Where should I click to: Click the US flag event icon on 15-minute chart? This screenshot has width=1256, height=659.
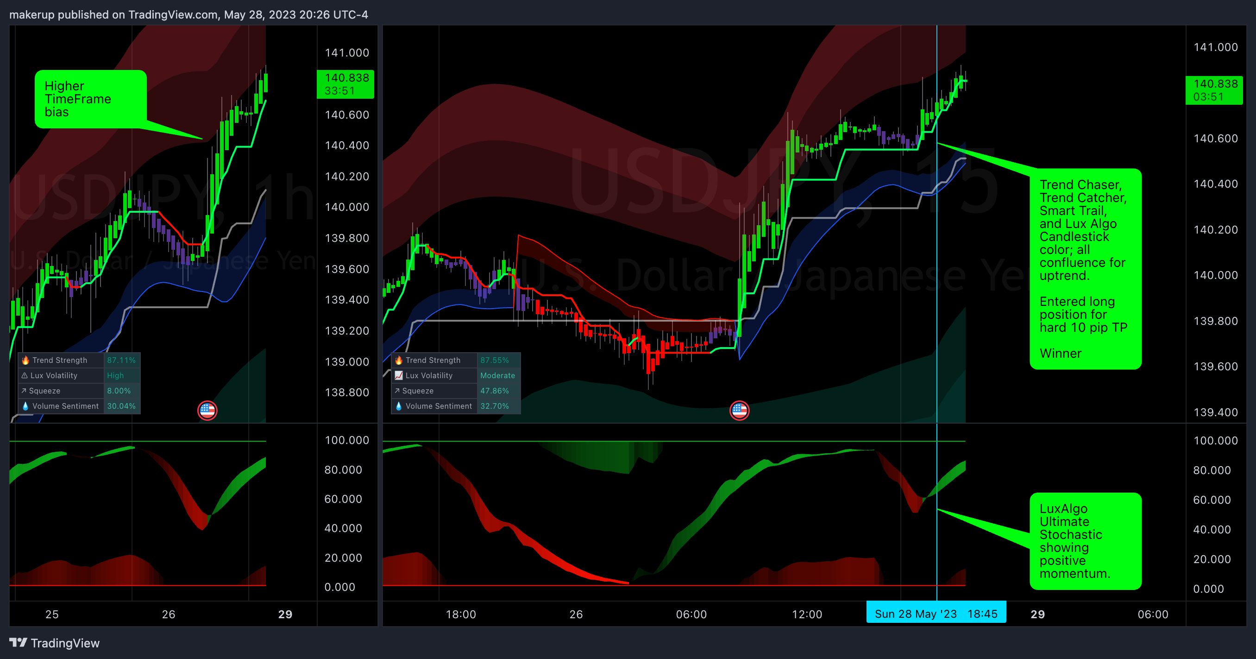[x=739, y=410]
